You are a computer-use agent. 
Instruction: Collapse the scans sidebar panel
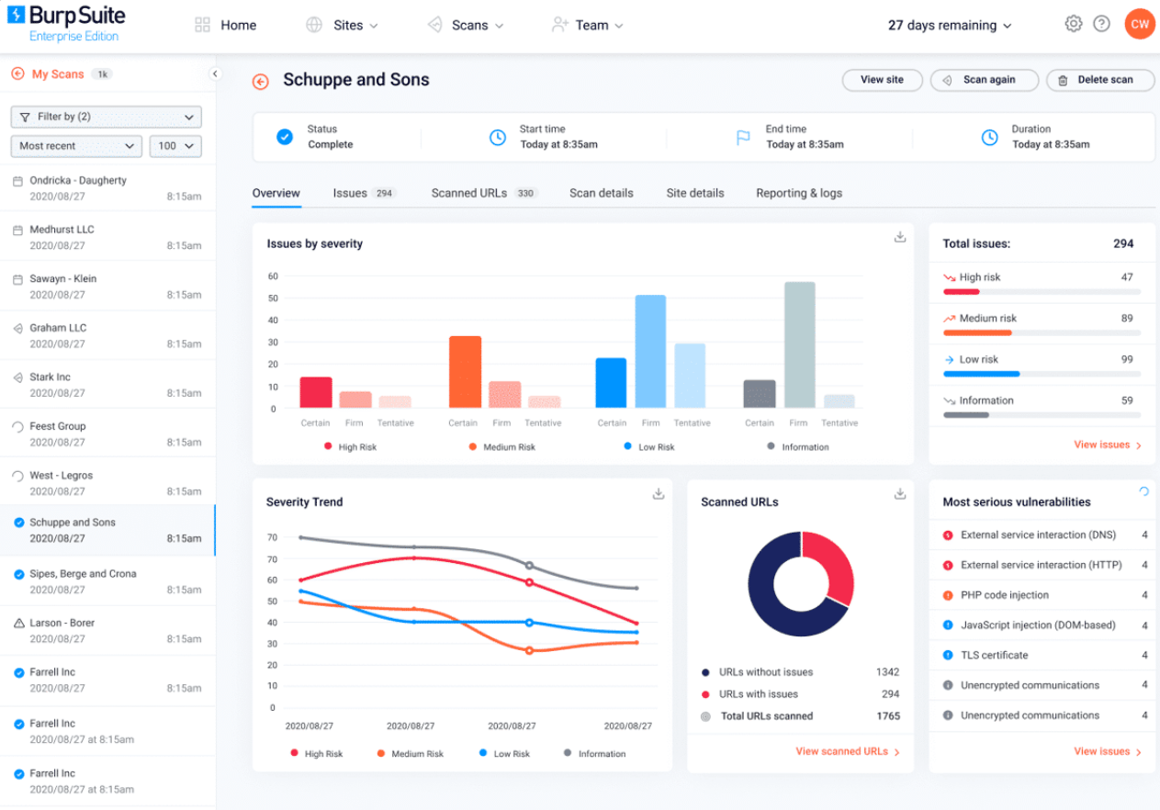[x=215, y=74]
